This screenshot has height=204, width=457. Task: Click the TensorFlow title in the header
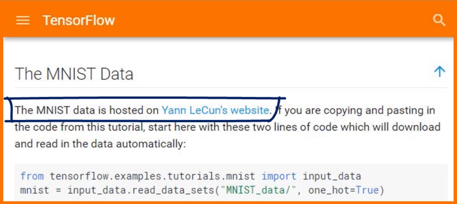[x=79, y=20]
